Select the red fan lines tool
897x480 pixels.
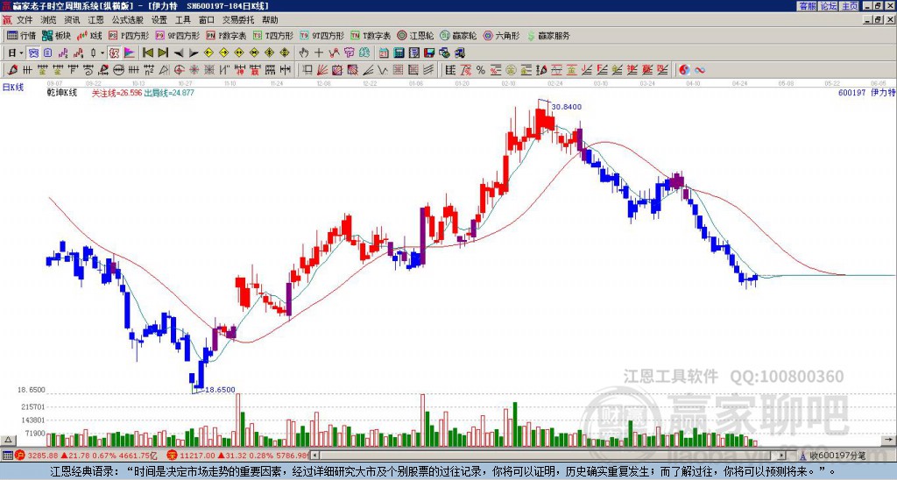322,70
